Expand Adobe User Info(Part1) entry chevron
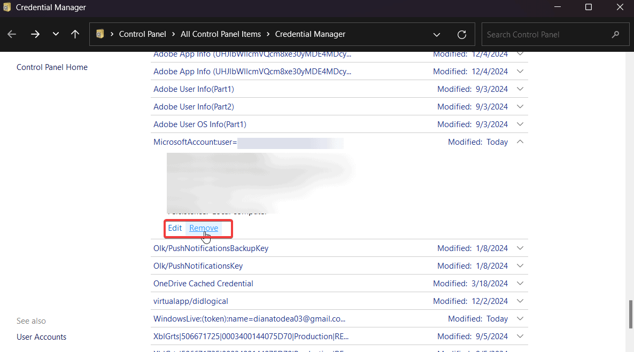Image resolution: width=634 pixels, height=352 pixels. [x=520, y=89]
